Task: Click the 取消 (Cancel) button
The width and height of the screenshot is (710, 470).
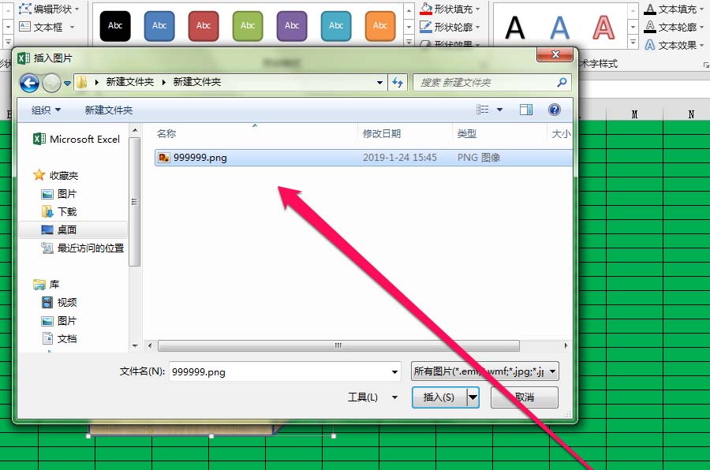Action: pos(524,397)
